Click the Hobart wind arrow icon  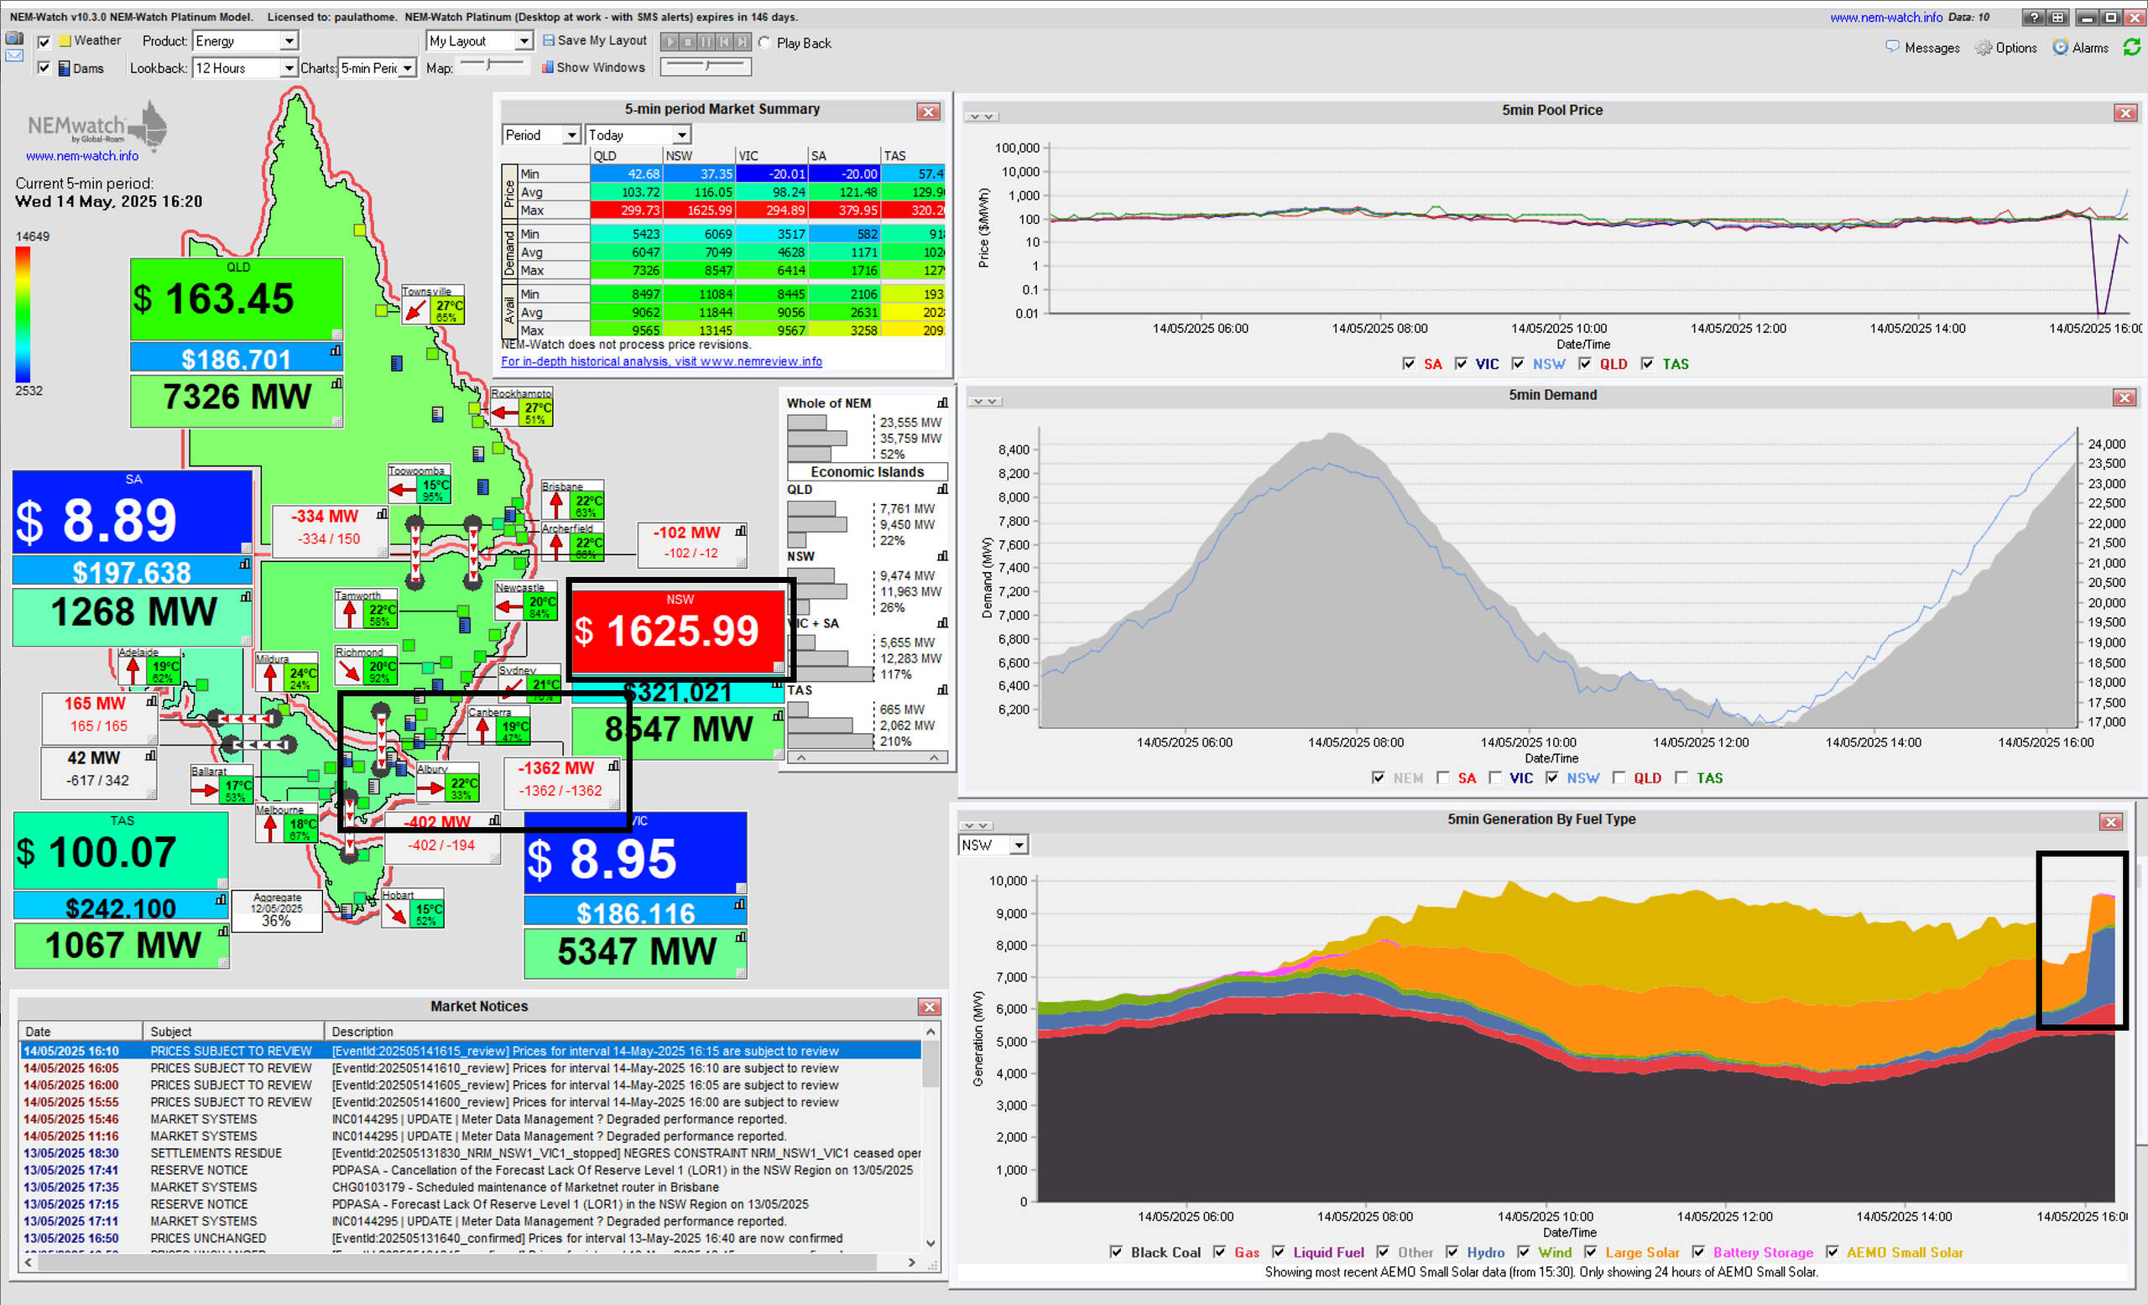[396, 913]
